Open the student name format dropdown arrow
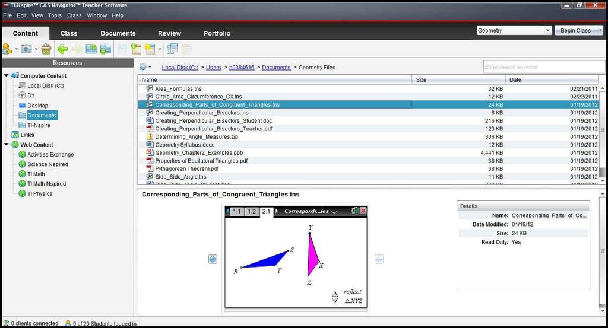608x328 pixels. (x=16, y=49)
